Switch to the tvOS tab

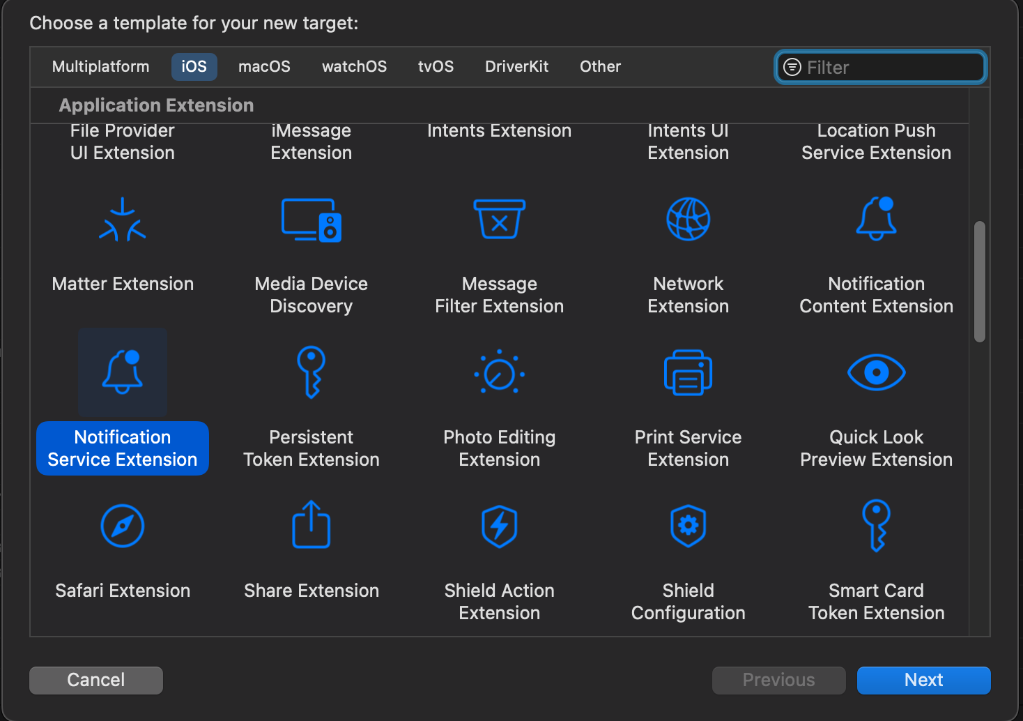436,67
